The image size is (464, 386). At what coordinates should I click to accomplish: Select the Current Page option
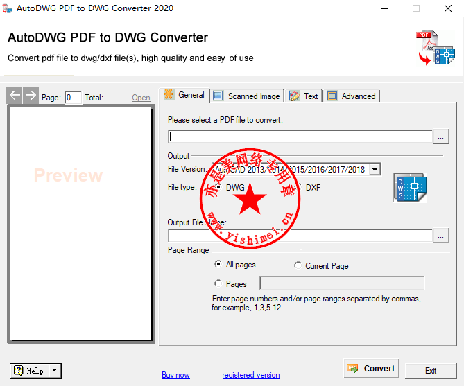(298, 265)
